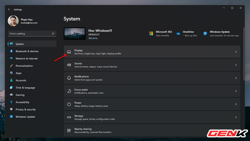Expand the Display settings chevron

click(x=236, y=52)
